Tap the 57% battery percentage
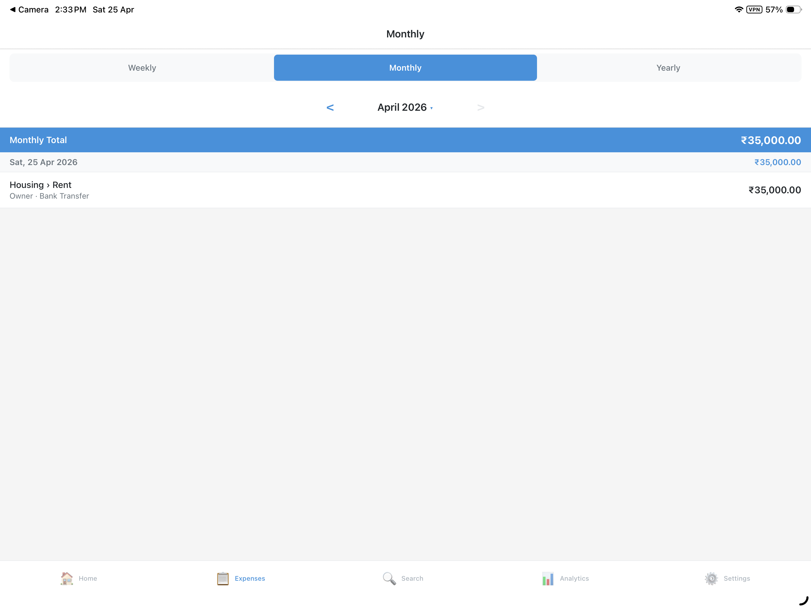This screenshot has height=608, width=811. 774,9
